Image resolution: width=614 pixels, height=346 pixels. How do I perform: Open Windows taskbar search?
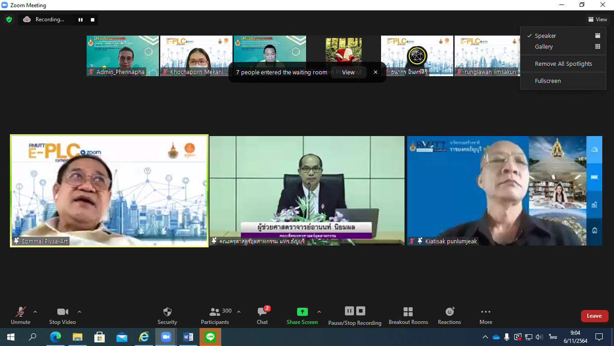33,337
